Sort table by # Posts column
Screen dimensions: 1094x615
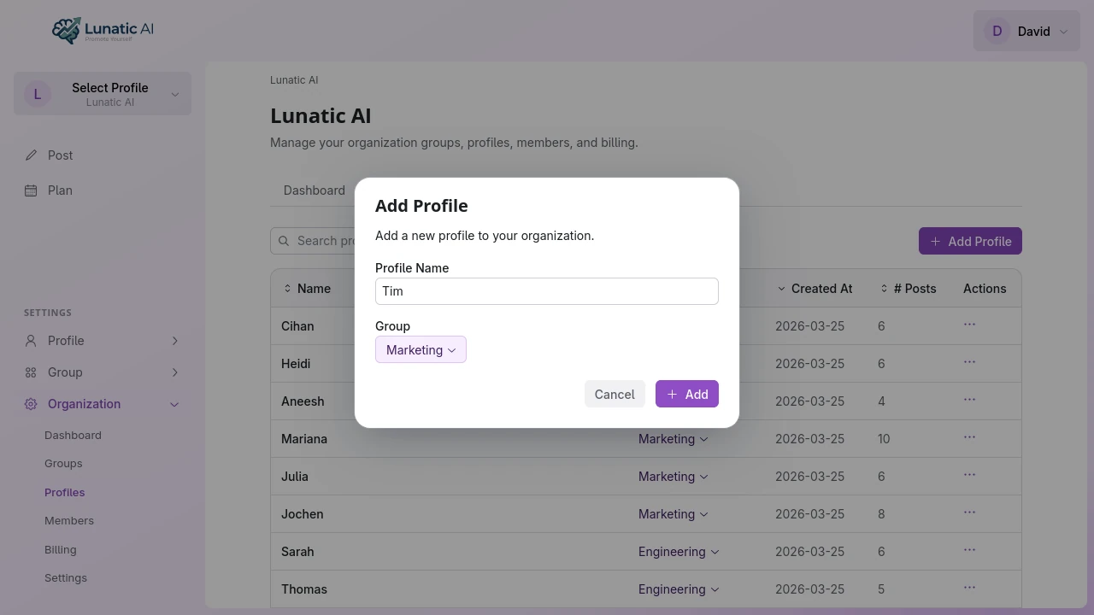pyautogui.click(x=908, y=289)
